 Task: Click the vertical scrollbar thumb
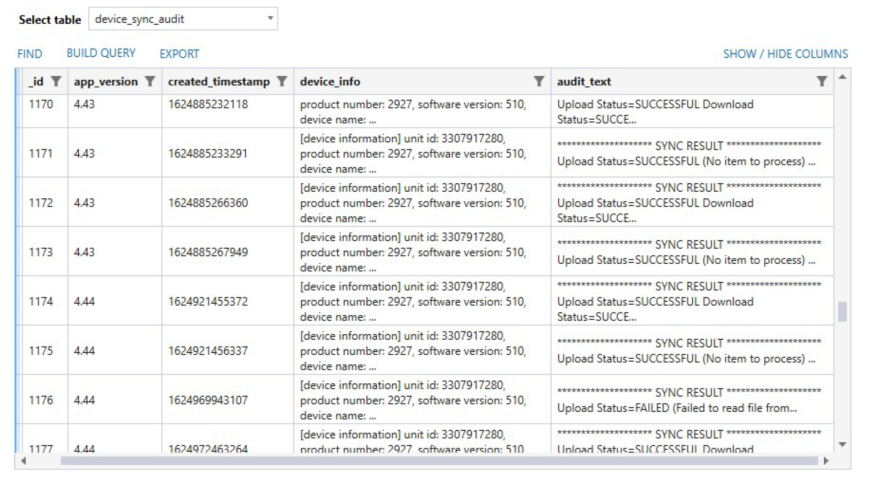pos(842,312)
